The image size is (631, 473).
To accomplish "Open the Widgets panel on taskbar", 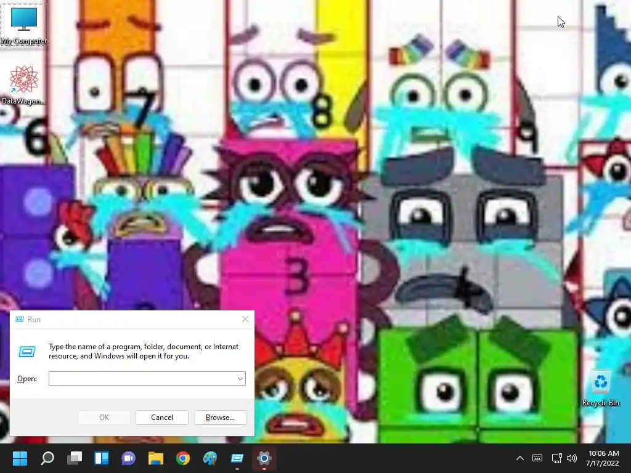I will 102,458.
